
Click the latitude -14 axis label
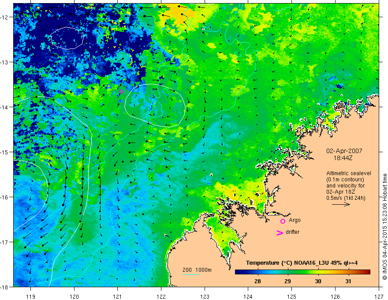[x=5, y=107]
